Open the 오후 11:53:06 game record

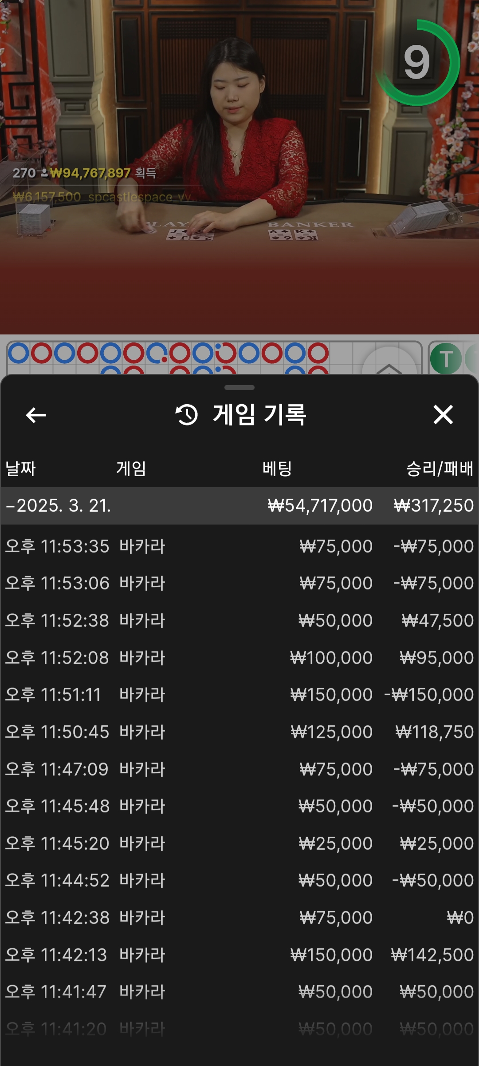(239, 583)
